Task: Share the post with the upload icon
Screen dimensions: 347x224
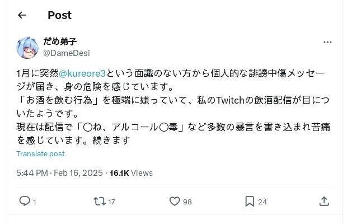Action: point(324,201)
